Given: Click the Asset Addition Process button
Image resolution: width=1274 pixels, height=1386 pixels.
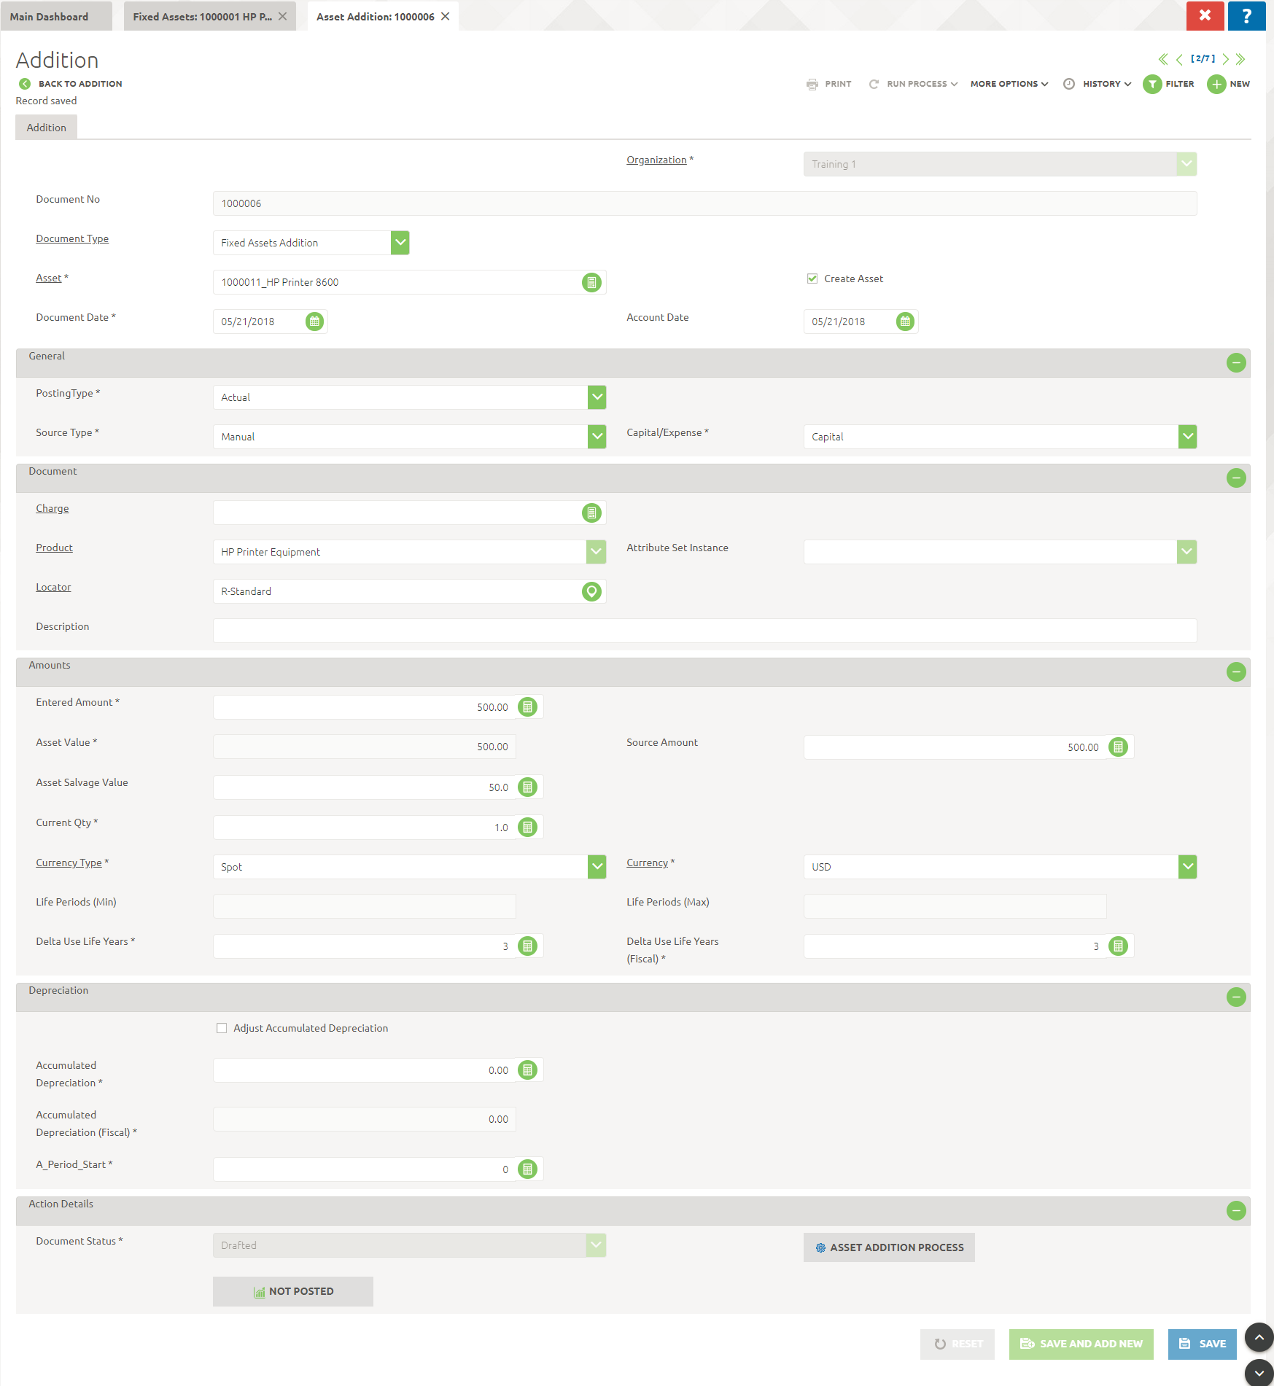Looking at the screenshot, I should pos(889,1247).
